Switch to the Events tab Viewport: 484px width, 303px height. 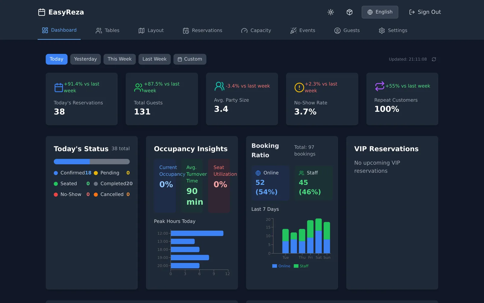point(303,30)
